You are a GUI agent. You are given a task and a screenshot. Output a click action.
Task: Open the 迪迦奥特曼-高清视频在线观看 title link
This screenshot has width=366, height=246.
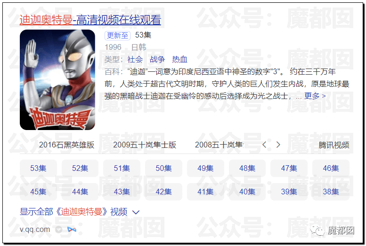pyautogui.click(x=90, y=20)
